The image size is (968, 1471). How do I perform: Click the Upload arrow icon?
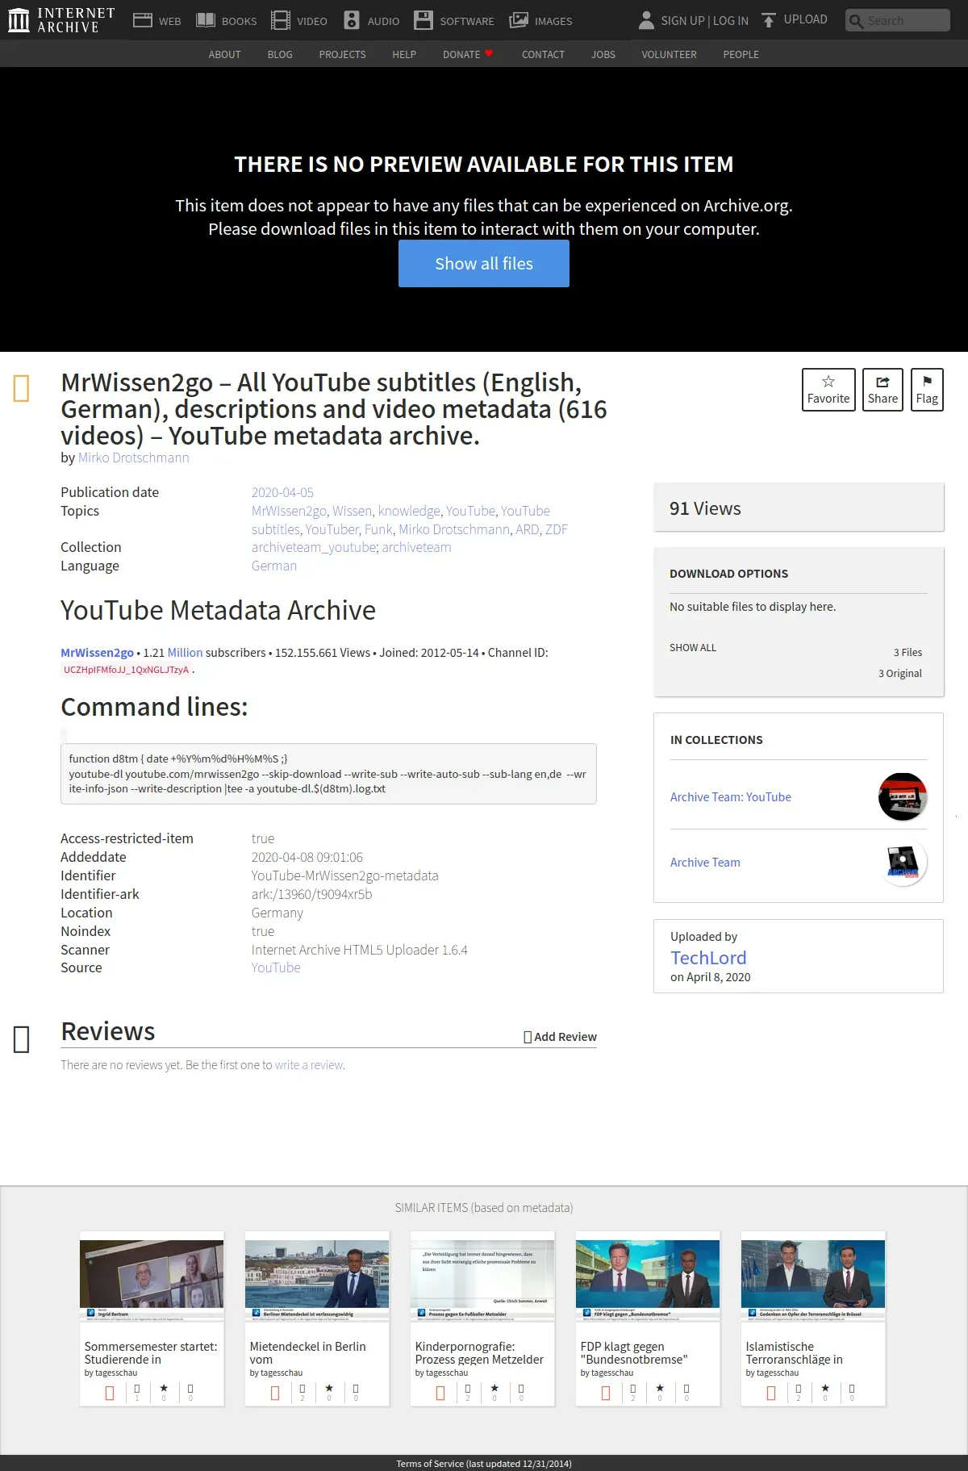pyautogui.click(x=769, y=20)
